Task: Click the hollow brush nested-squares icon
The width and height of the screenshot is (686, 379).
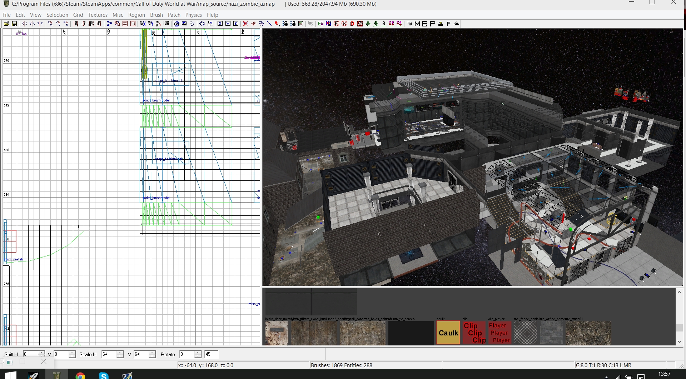Action: [x=125, y=24]
